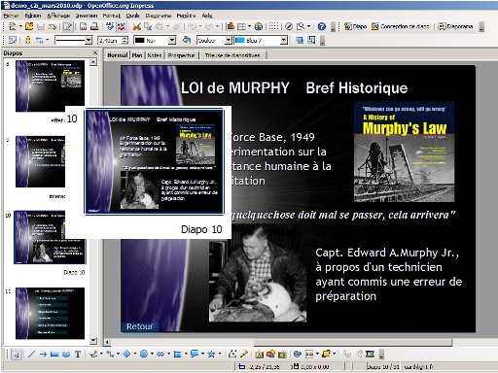The image size is (498, 373).
Task: Open the Diaporama menu
Action: click(x=158, y=16)
